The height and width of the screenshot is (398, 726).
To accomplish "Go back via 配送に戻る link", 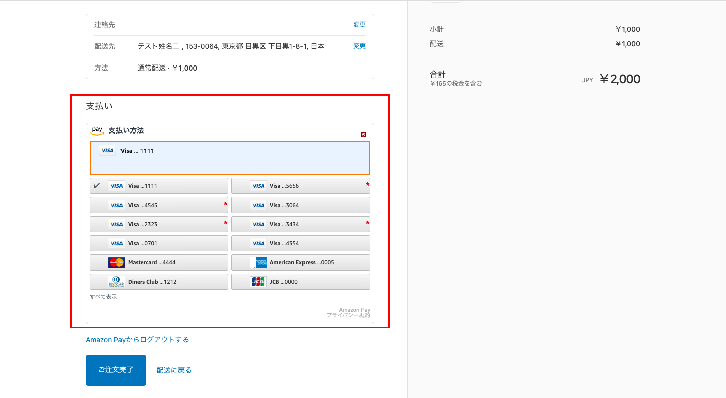I will pos(174,370).
